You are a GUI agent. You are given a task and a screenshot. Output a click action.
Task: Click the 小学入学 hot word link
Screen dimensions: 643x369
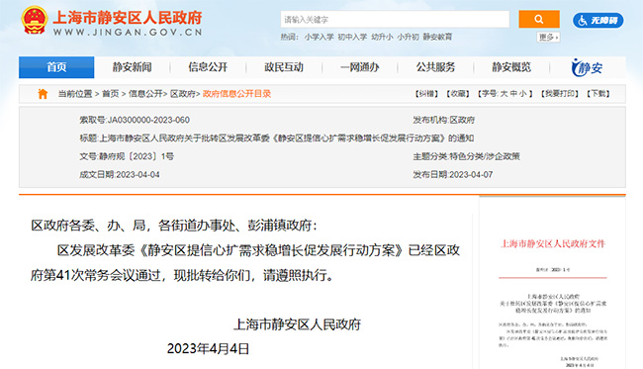[319, 37]
